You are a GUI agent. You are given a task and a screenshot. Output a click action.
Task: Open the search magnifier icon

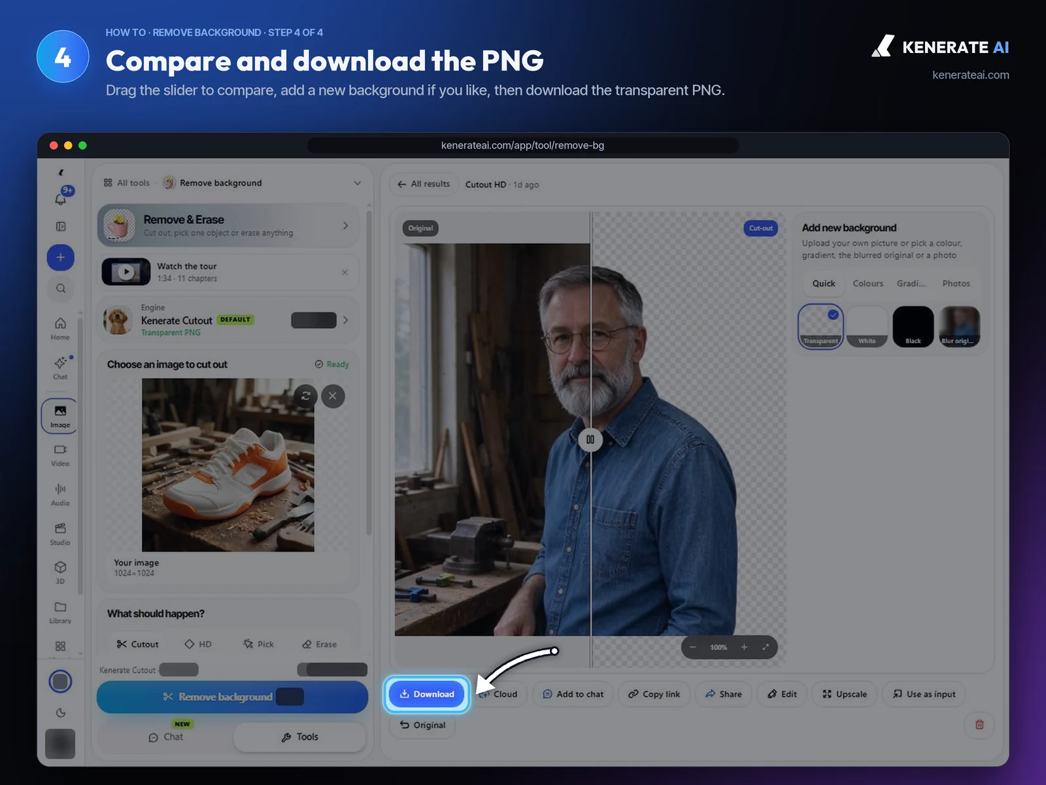click(x=61, y=288)
